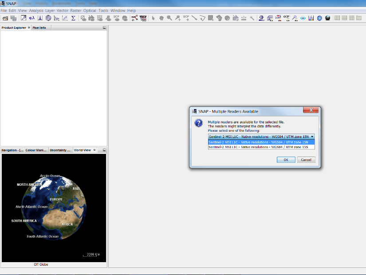Select the Draw Polyline tool
366x275 pixels.
[203, 18]
